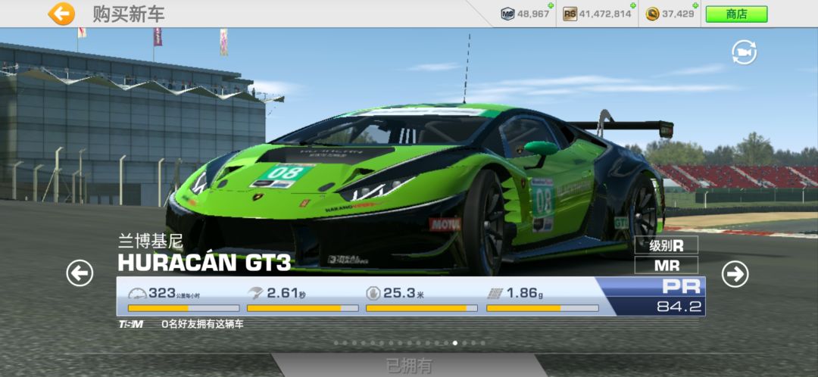The width and height of the screenshot is (818, 377).
Task: Click the grip tire icon beside 1.86g
Action: tap(495, 294)
